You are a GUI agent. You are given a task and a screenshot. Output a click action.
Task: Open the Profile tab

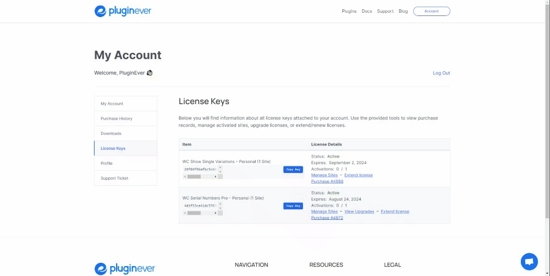[125, 163]
